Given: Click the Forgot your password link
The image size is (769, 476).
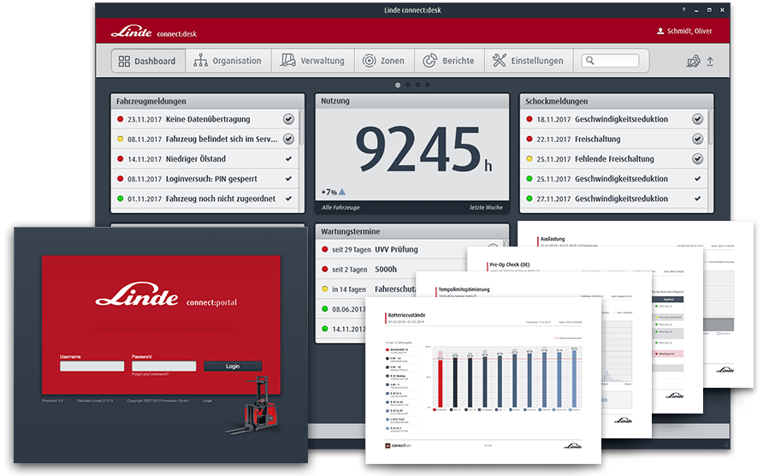Looking at the screenshot, I should pyautogui.click(x=150, y=375).
